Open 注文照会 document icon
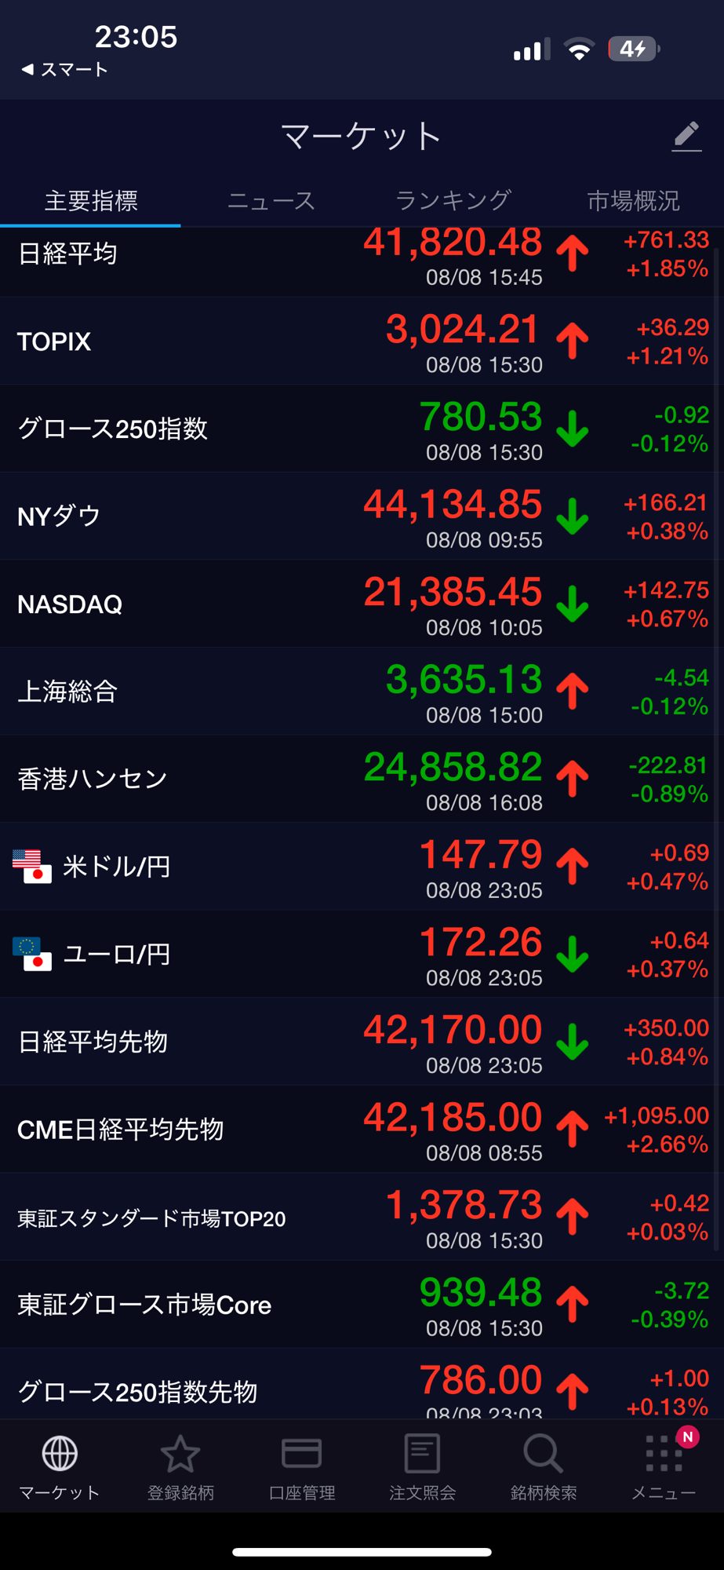The width and height of the screenshot is (724, 1570). point(422,1454)
